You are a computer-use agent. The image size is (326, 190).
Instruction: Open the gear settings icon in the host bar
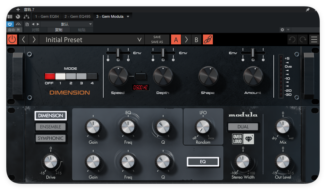click(282, 30)
